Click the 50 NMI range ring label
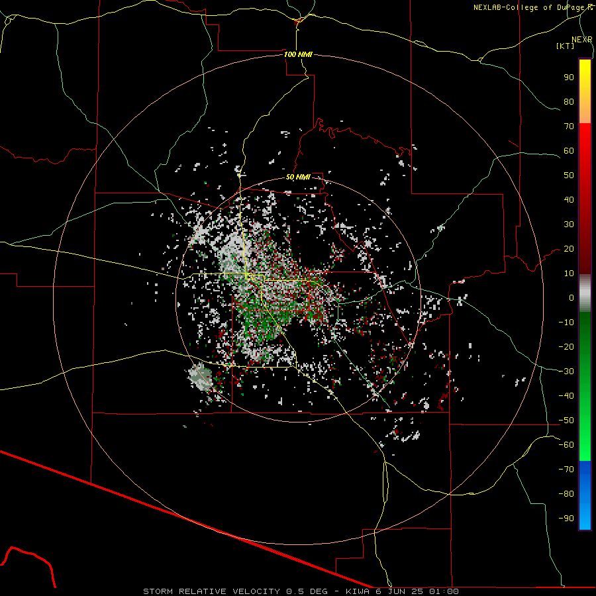596x596 pixels. 298,177
